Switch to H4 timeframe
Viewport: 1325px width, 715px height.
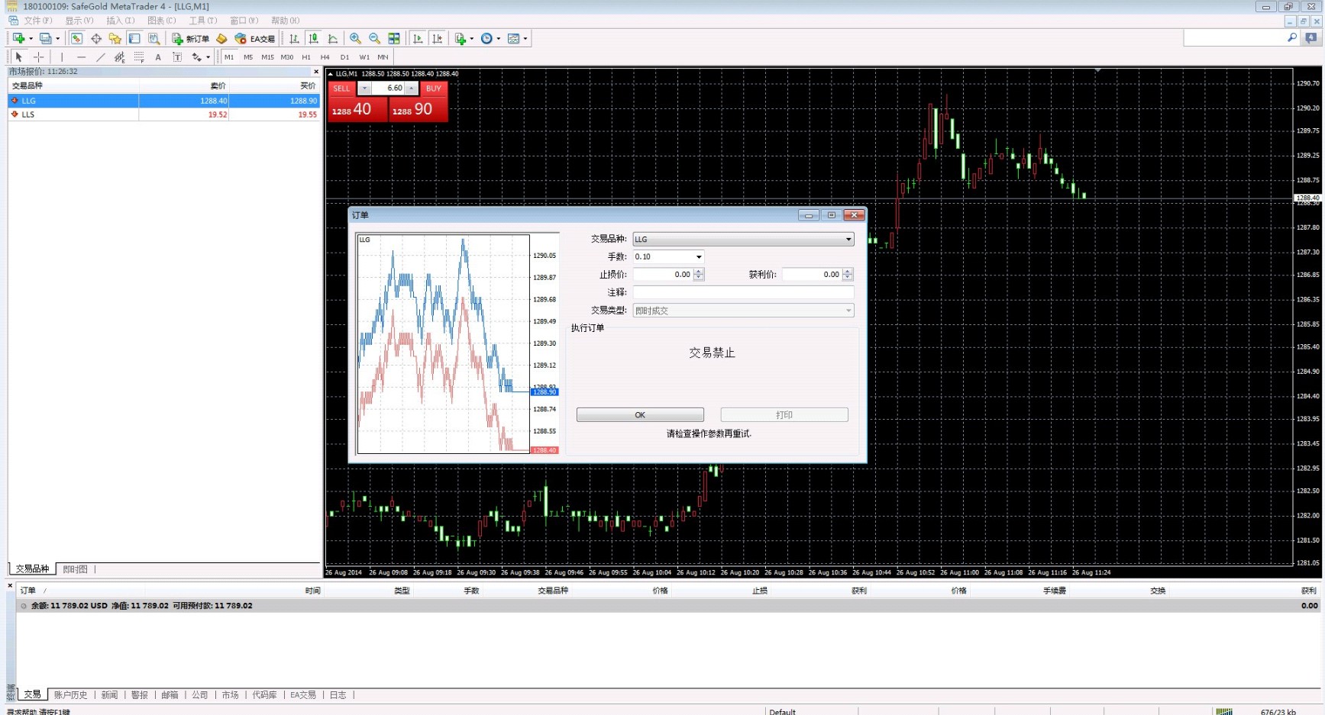coord(325,57)
